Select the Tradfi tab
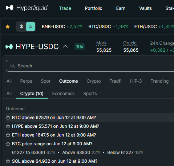 click(x=116, y=81)
